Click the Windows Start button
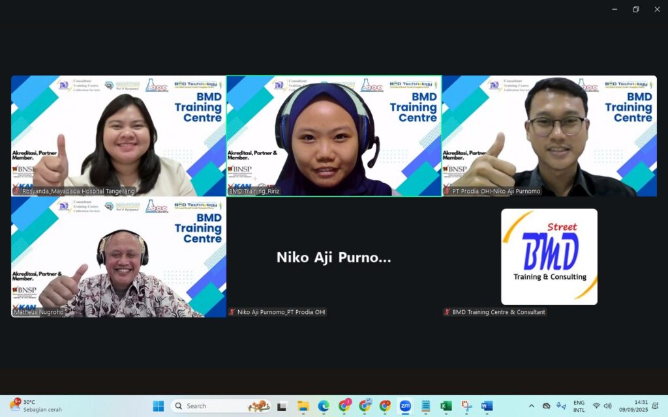Viewport: 668px width, 417px height. (x=159, y=406)
